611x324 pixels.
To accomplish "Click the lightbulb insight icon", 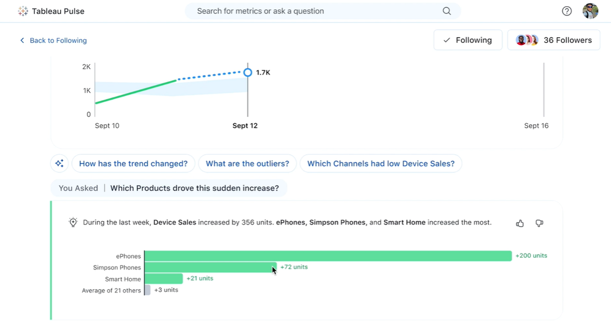I will point(73,223).
